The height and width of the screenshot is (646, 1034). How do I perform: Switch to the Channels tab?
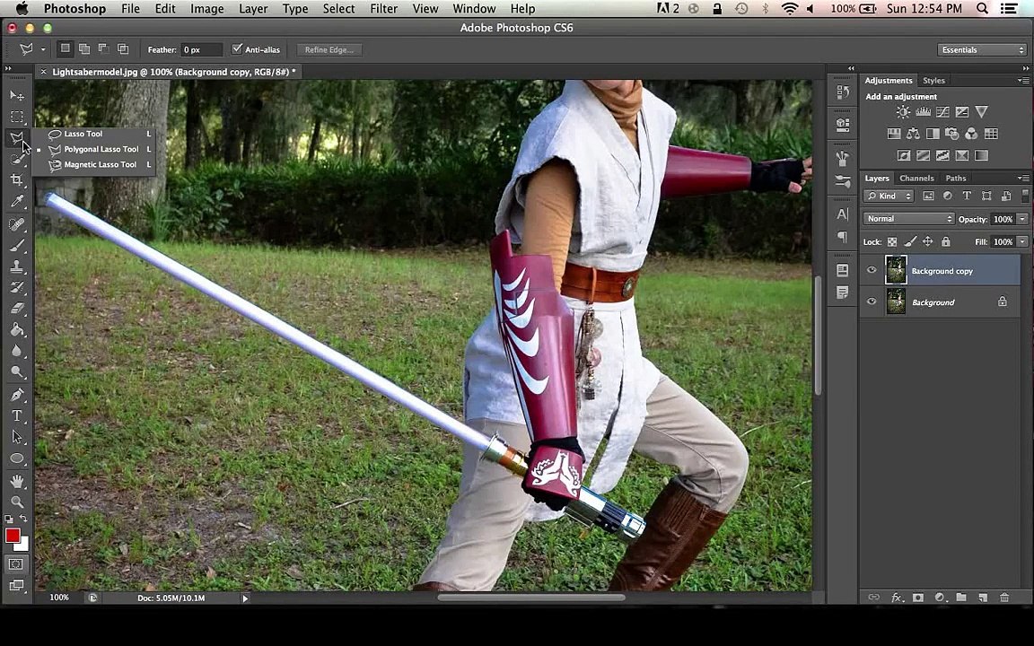916,178
